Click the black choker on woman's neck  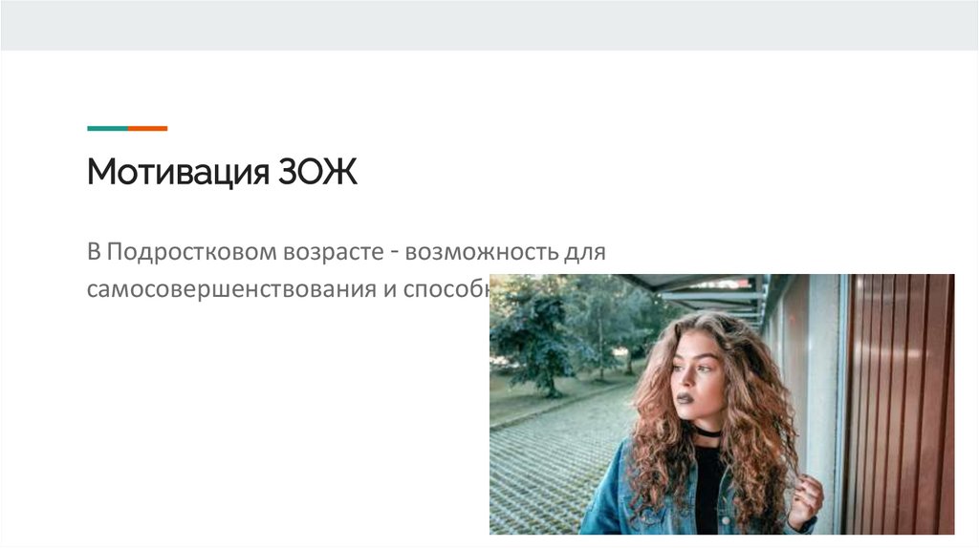coord(707,432)
